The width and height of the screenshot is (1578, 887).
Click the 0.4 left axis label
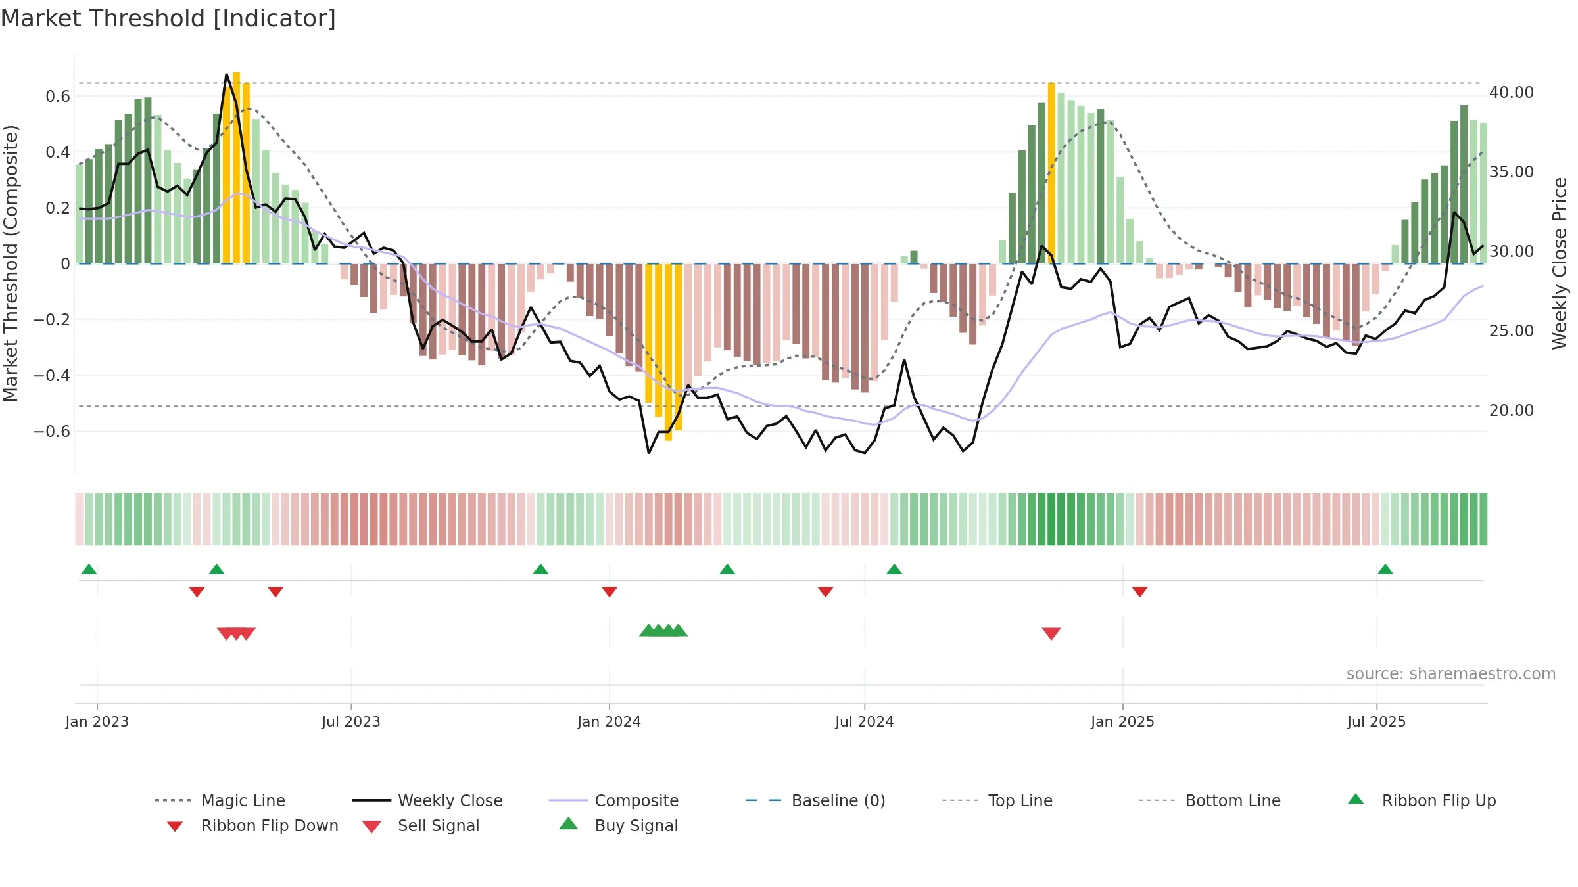(58, 152)
